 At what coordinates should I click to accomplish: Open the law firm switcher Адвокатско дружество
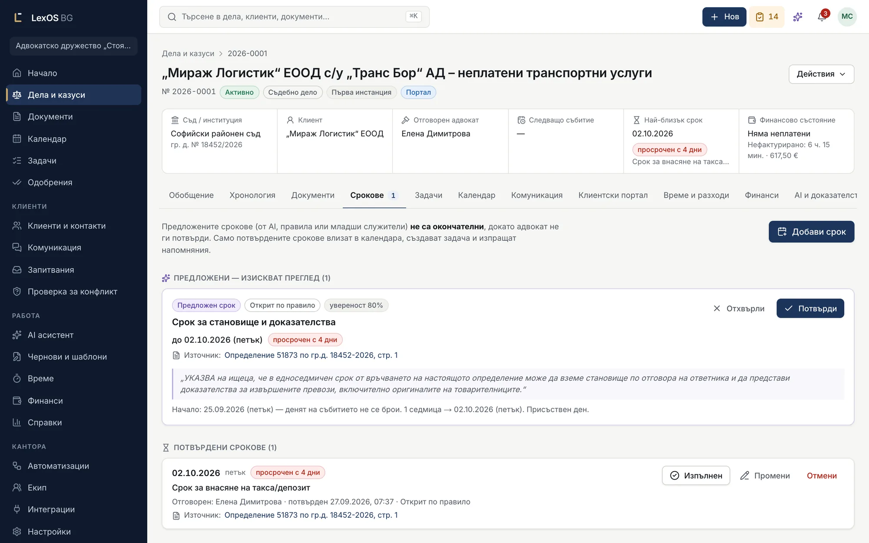[x=73, y=46]
